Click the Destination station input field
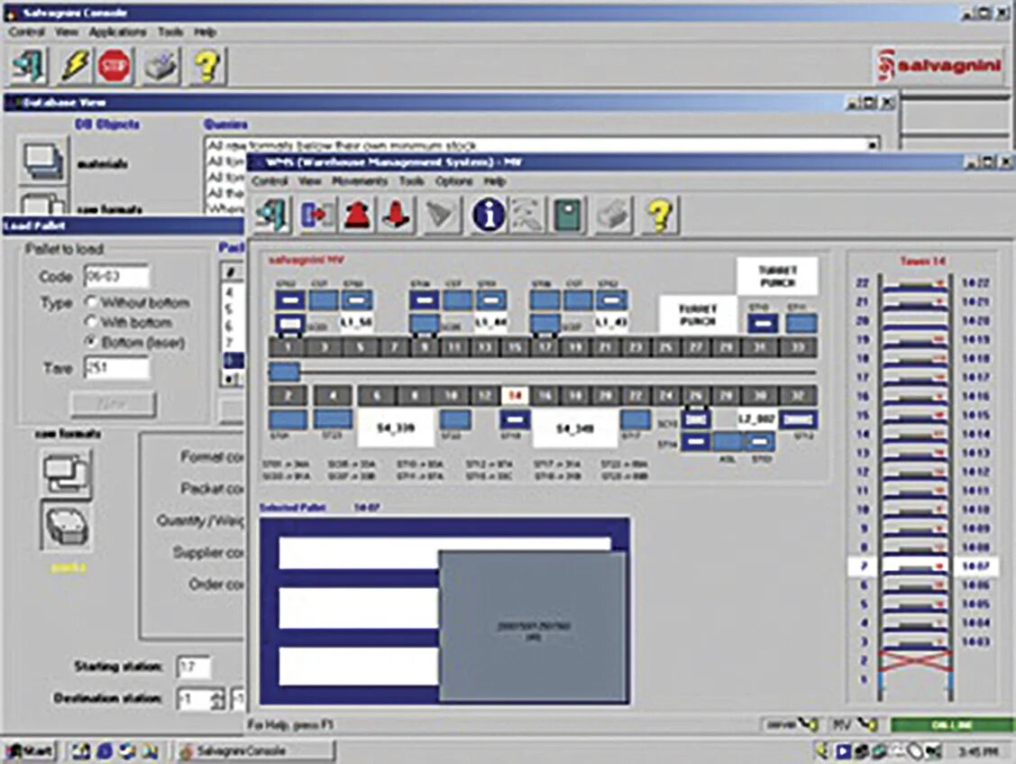The width and height of the screenshot is (1016, 764). 195,699
